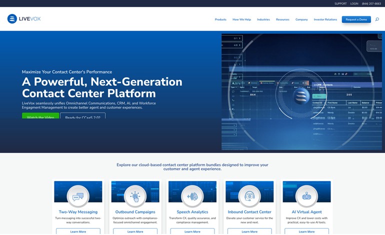Click the Two-Way Messaging chat icon

pyautogui.click(x=78, y=196)
